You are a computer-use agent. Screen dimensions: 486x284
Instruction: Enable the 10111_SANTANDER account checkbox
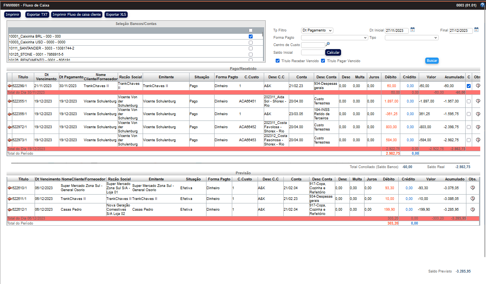click(x=251, y=48)
